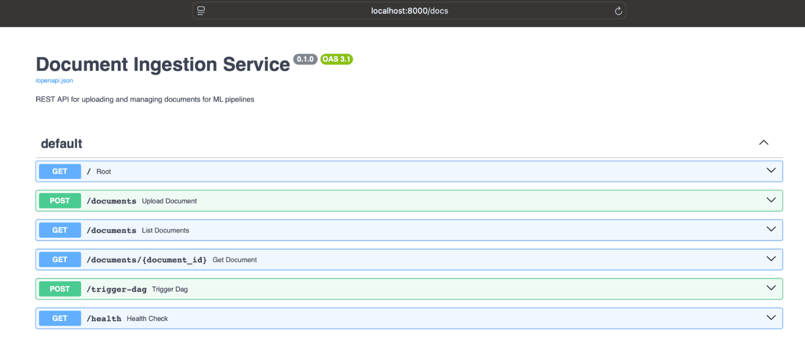Click the Document Ingestion Service title
This screenshot has width=805, height=343.
tap(163, 64)
